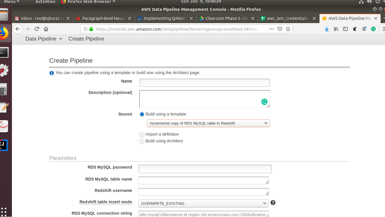Image resolution: width=385 pixels, height=217 pixels.
Task: Click the green padlock security icon
Action: [x=91, y=29]
